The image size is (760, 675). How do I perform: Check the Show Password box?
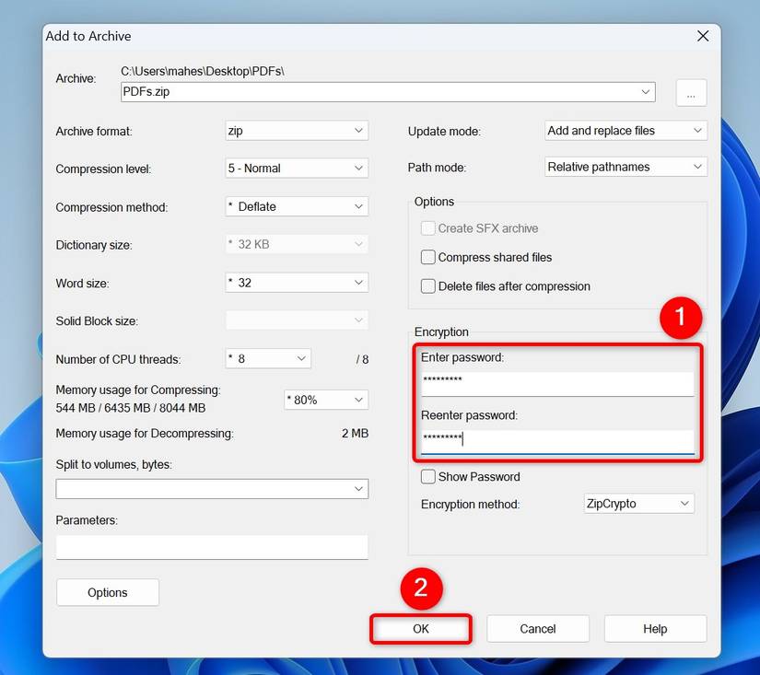pyautogui.click(x=428, y=477)
